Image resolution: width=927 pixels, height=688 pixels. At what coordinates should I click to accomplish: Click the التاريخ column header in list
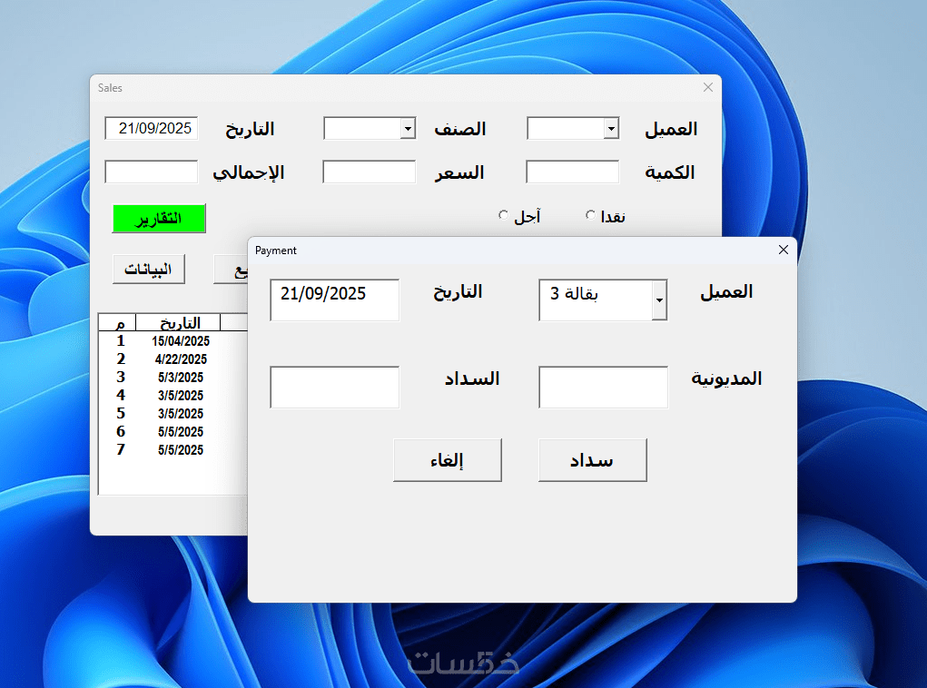coord(179,323)
